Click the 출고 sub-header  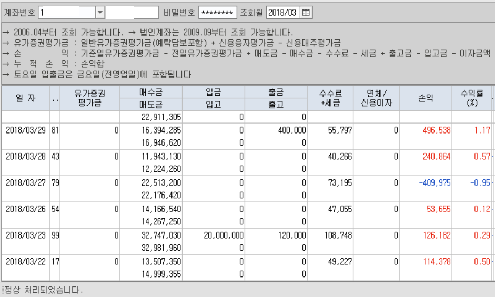tap(276, 105)
